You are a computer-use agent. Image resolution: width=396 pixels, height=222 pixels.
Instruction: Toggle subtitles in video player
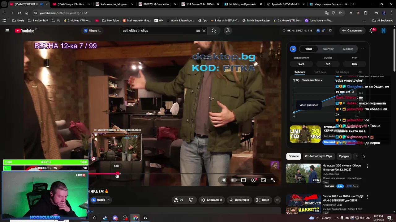coord(243,180)
